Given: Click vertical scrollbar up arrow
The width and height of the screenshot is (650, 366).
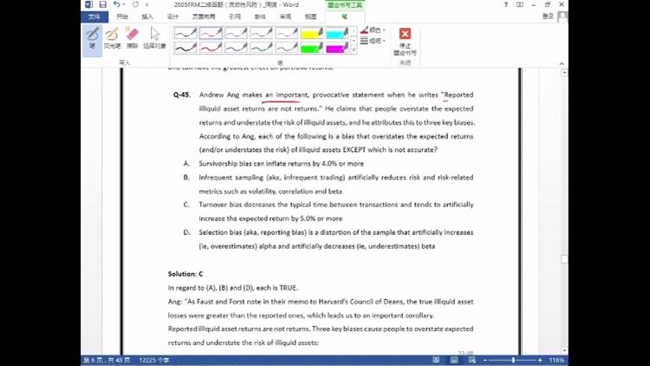Looking at the screenshot, I should tap(564, 73).
